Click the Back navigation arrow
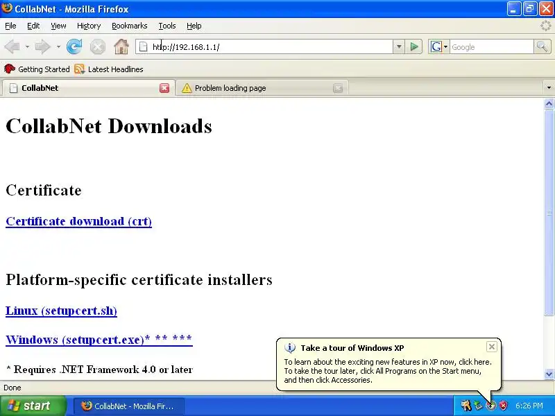The height and width of the screenshot is (416, 555). click(12, 46)
